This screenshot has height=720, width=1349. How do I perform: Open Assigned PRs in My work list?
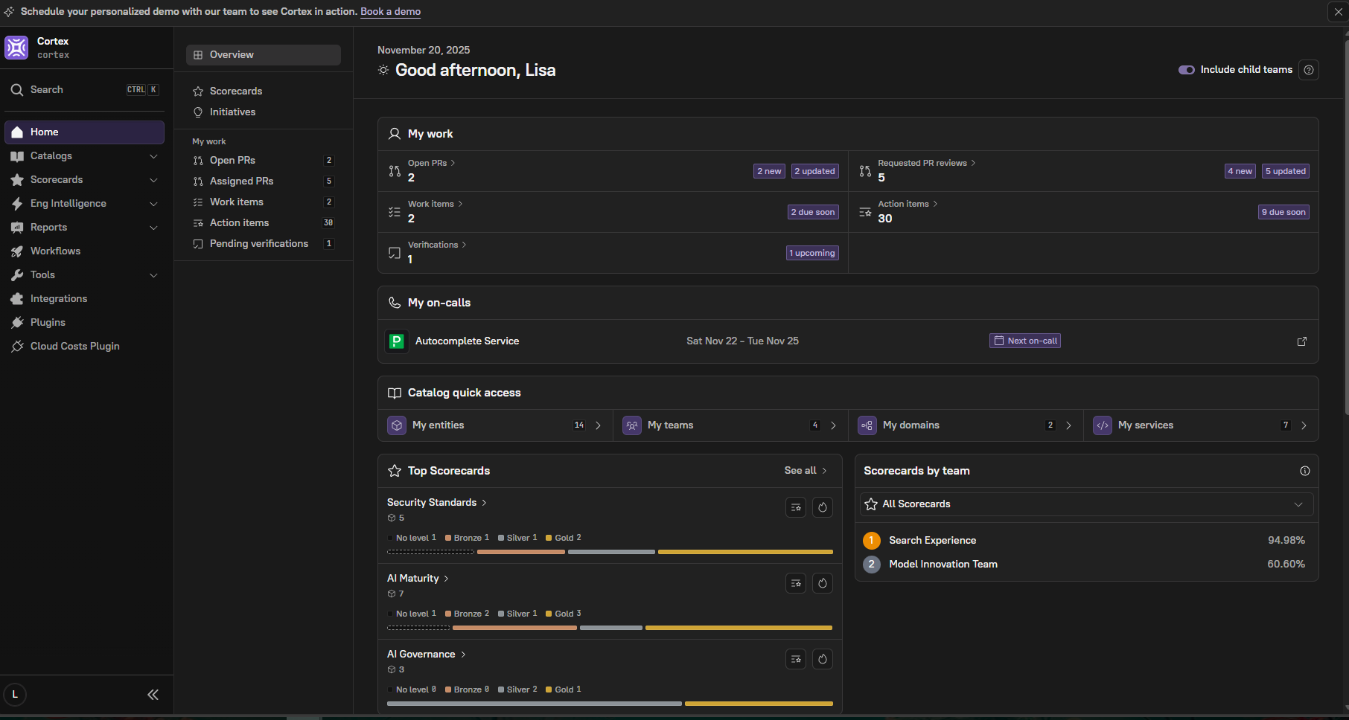[x=264, y=181]
